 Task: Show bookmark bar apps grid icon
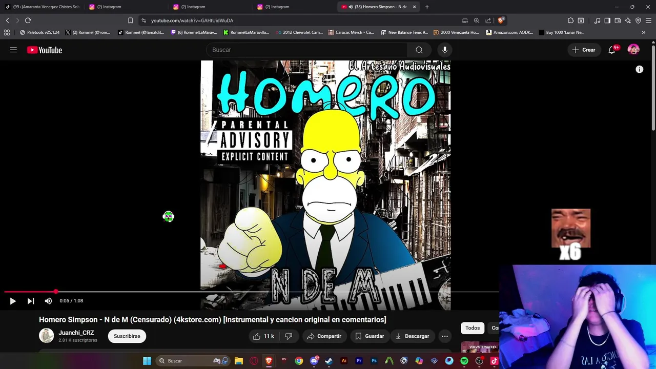pyautogui.click(x=7, y=32)
